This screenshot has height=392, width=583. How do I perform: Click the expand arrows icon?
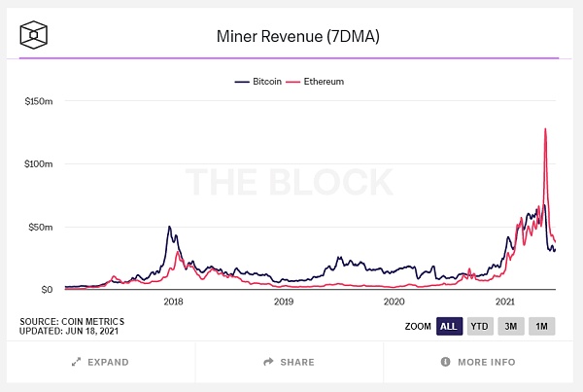point(76,362)
